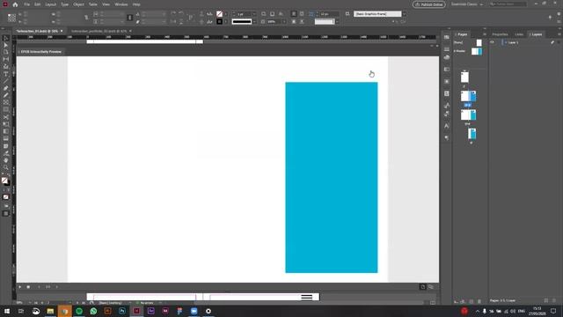Open the Windows Start menu
This screenshot has width=563, height=317.
click(x=7, y=311)
